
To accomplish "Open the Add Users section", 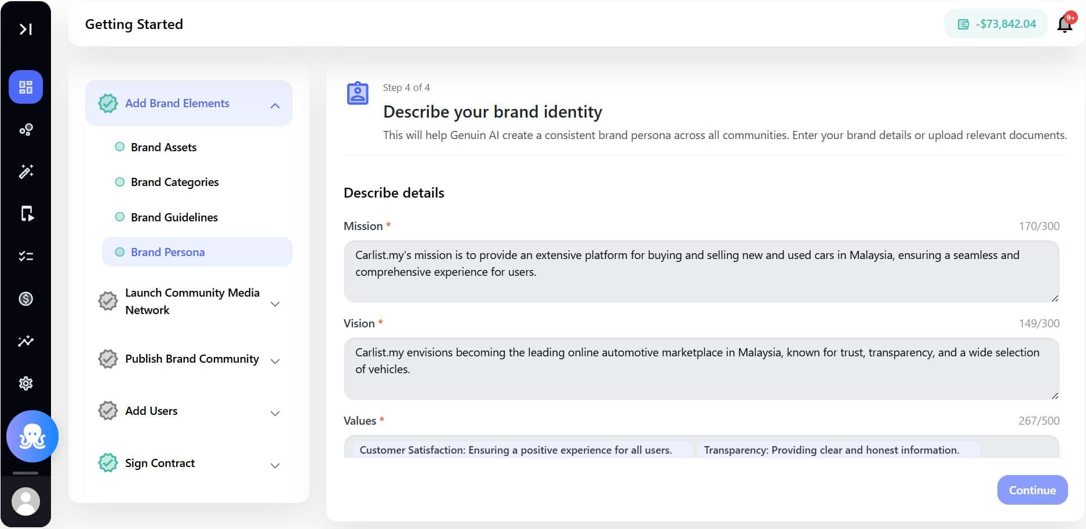I will [x=189, y=411].
